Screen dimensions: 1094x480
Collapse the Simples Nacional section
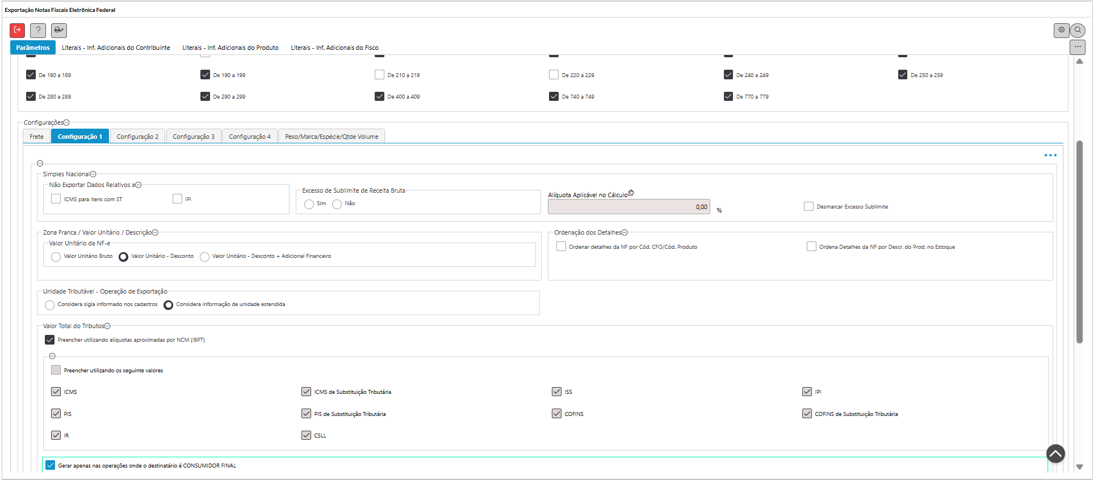pyautogui.click(x=93, y=175)
